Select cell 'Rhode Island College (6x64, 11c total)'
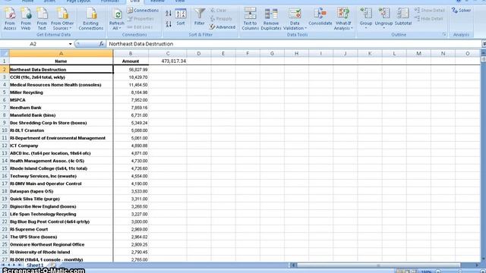The image size is (486, 273). [x=61, y=168]
